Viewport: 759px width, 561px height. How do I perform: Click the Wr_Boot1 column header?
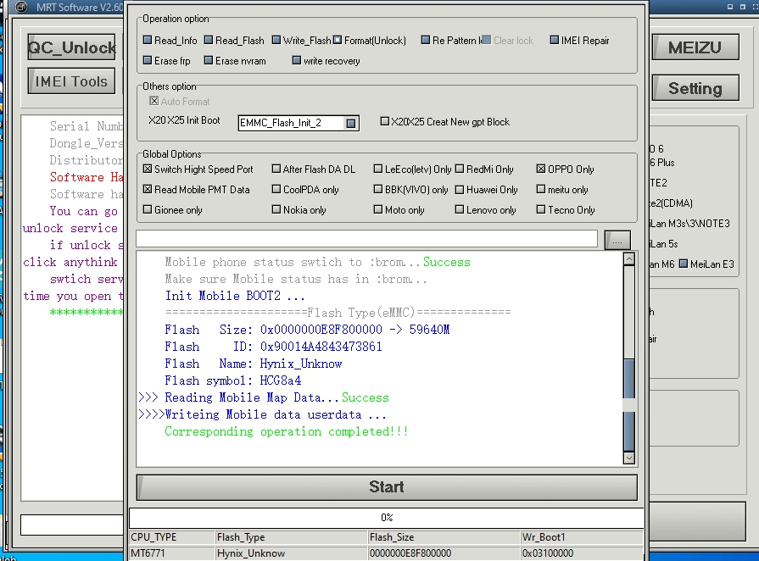(582, 536)
